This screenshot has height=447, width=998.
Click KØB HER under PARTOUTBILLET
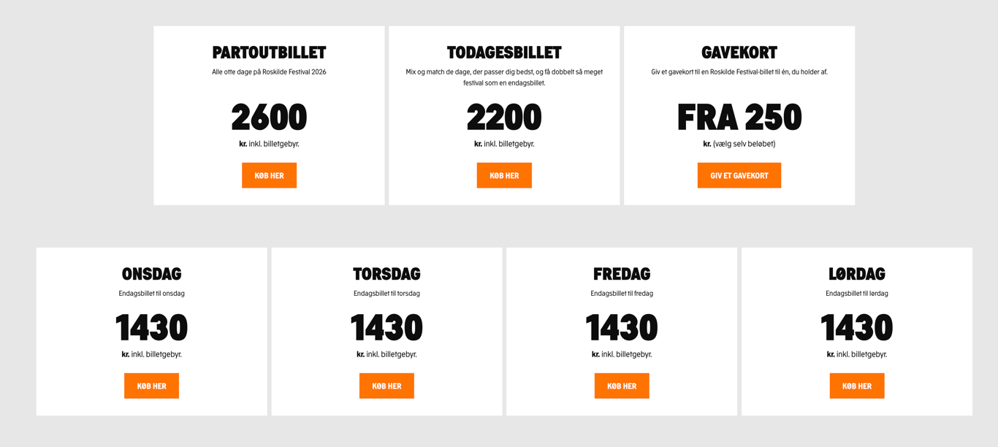click(269, 175)
